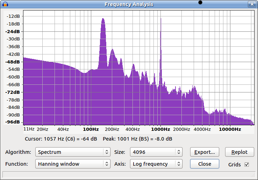Click the -30dB axis label
258x180 pixels.
13,39
